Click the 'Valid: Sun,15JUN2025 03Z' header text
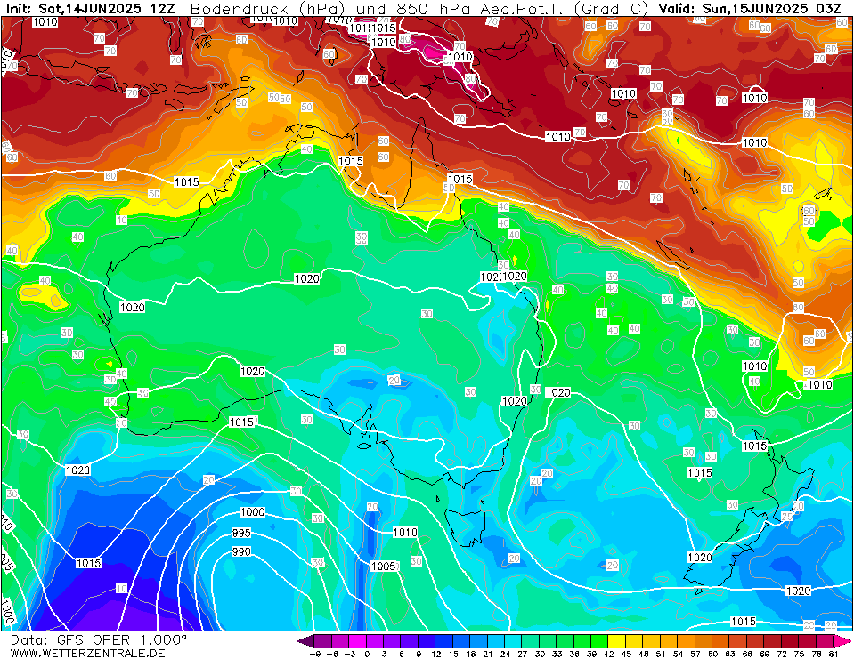 (750, 9)
